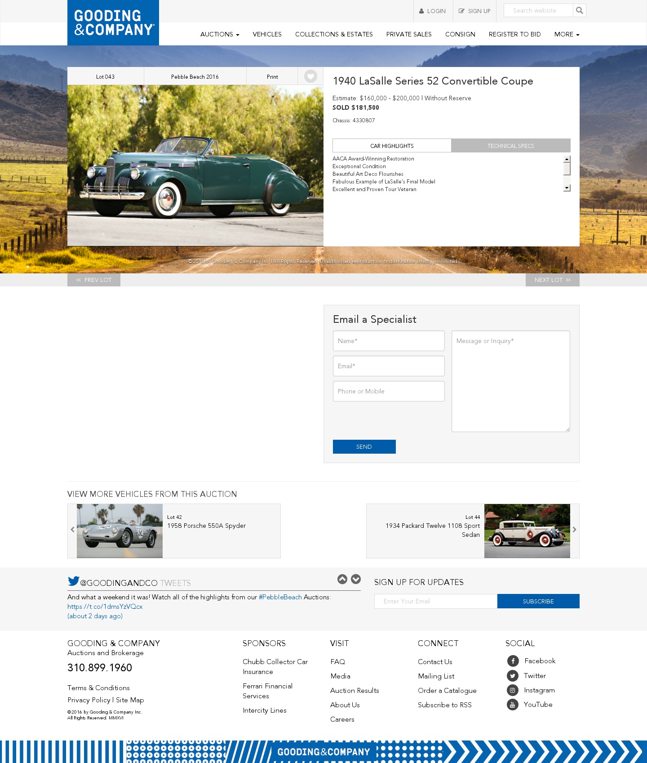647x763 pixels.
Task: Focus the Name field
Action: [389, 341]
